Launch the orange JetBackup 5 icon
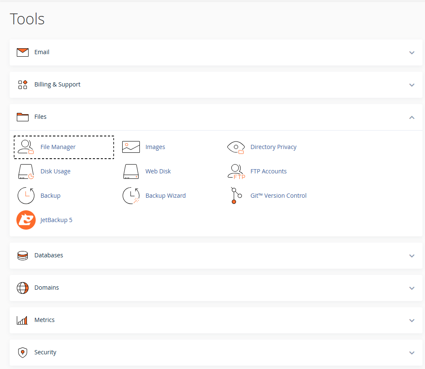Viewport: 425px width, 369px height. (26, 220)
